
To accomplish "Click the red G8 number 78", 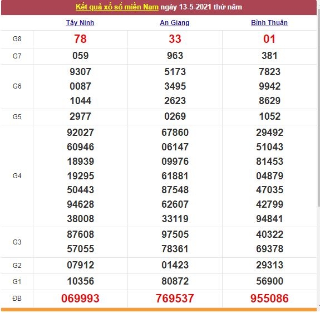I will point(80,39).
